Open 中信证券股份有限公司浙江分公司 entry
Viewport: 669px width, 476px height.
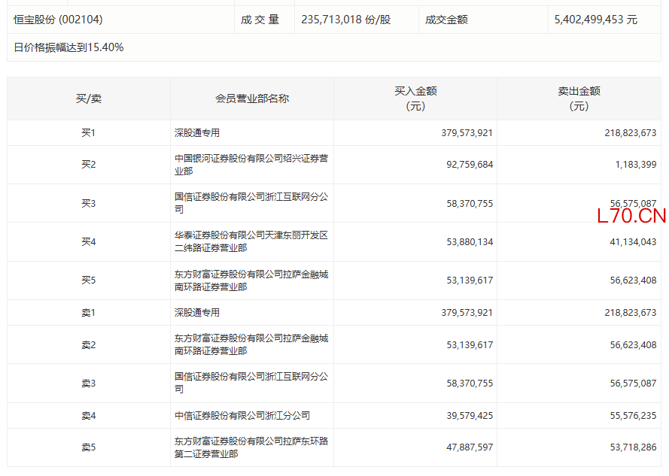(x=242, y=415)
